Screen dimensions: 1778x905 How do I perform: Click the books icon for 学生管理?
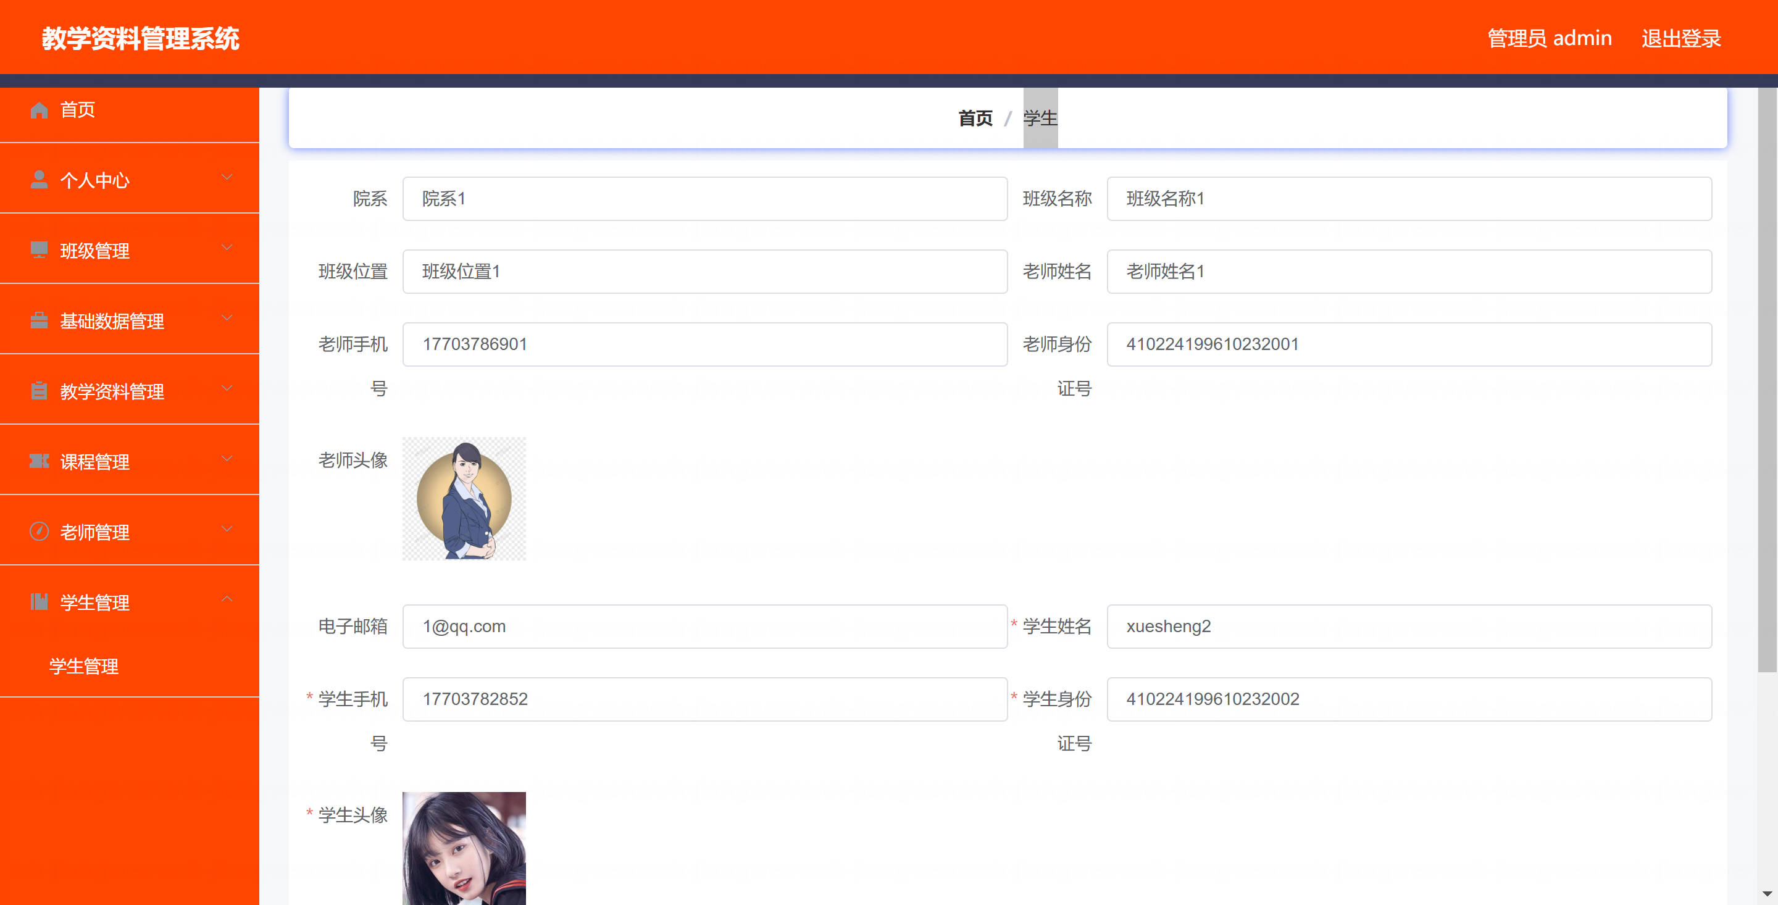[40, 602]
